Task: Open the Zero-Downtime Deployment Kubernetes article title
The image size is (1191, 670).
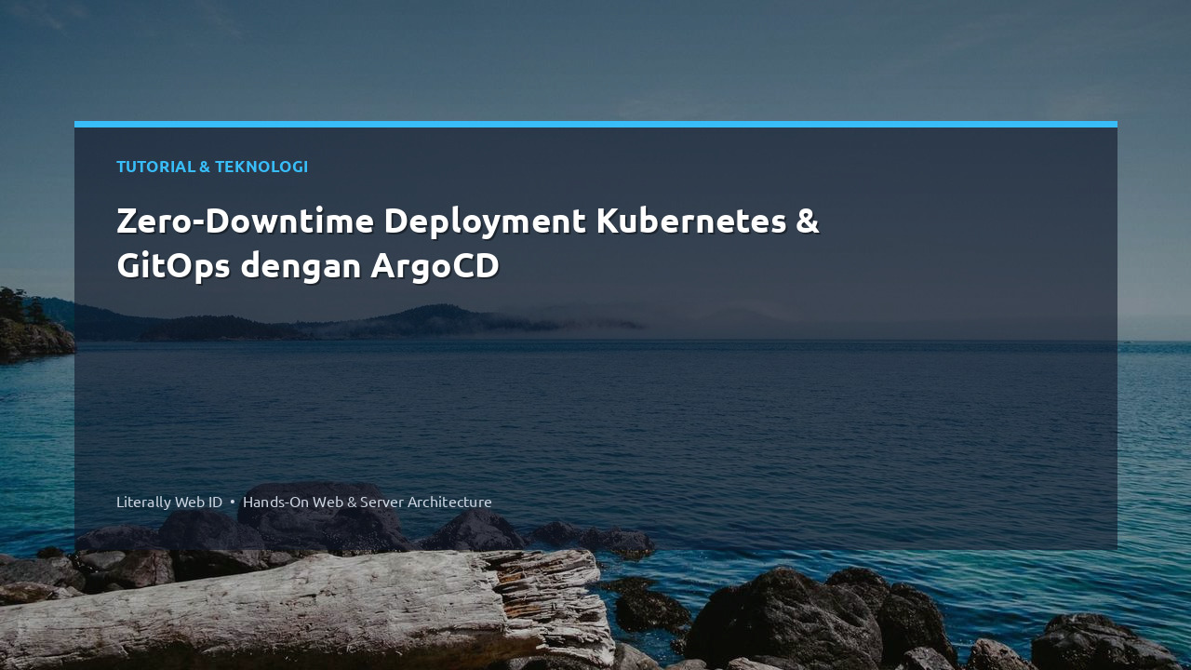Action: [468, 243]
